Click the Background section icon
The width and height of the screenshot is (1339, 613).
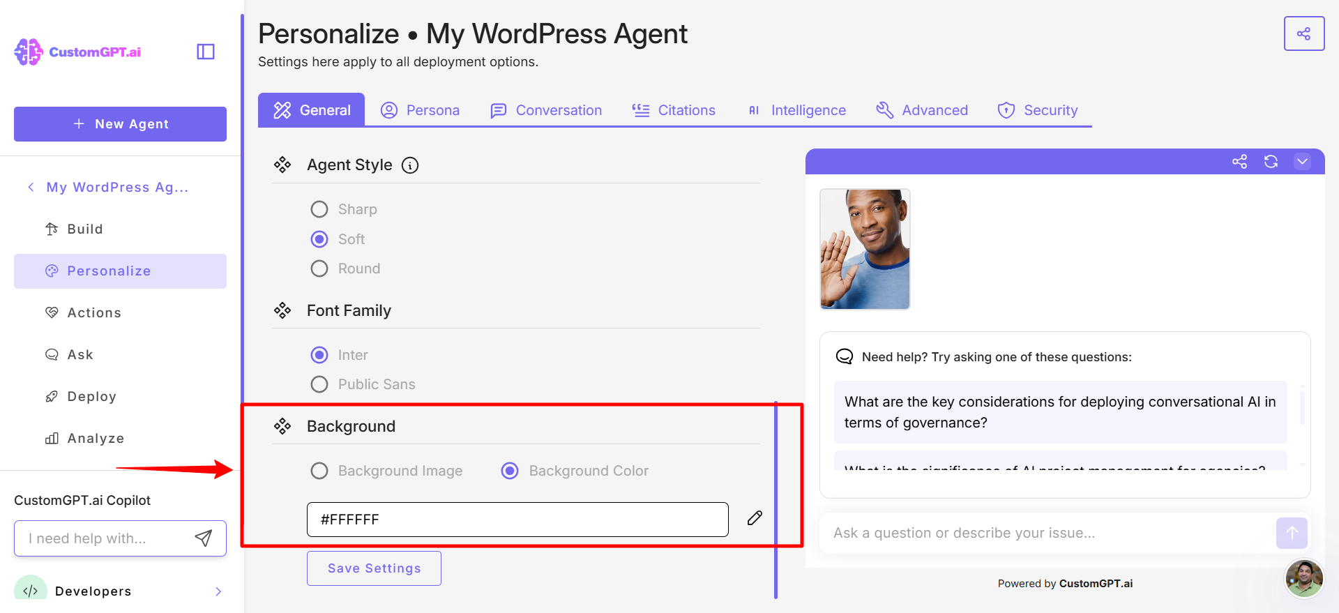point(282,426)
